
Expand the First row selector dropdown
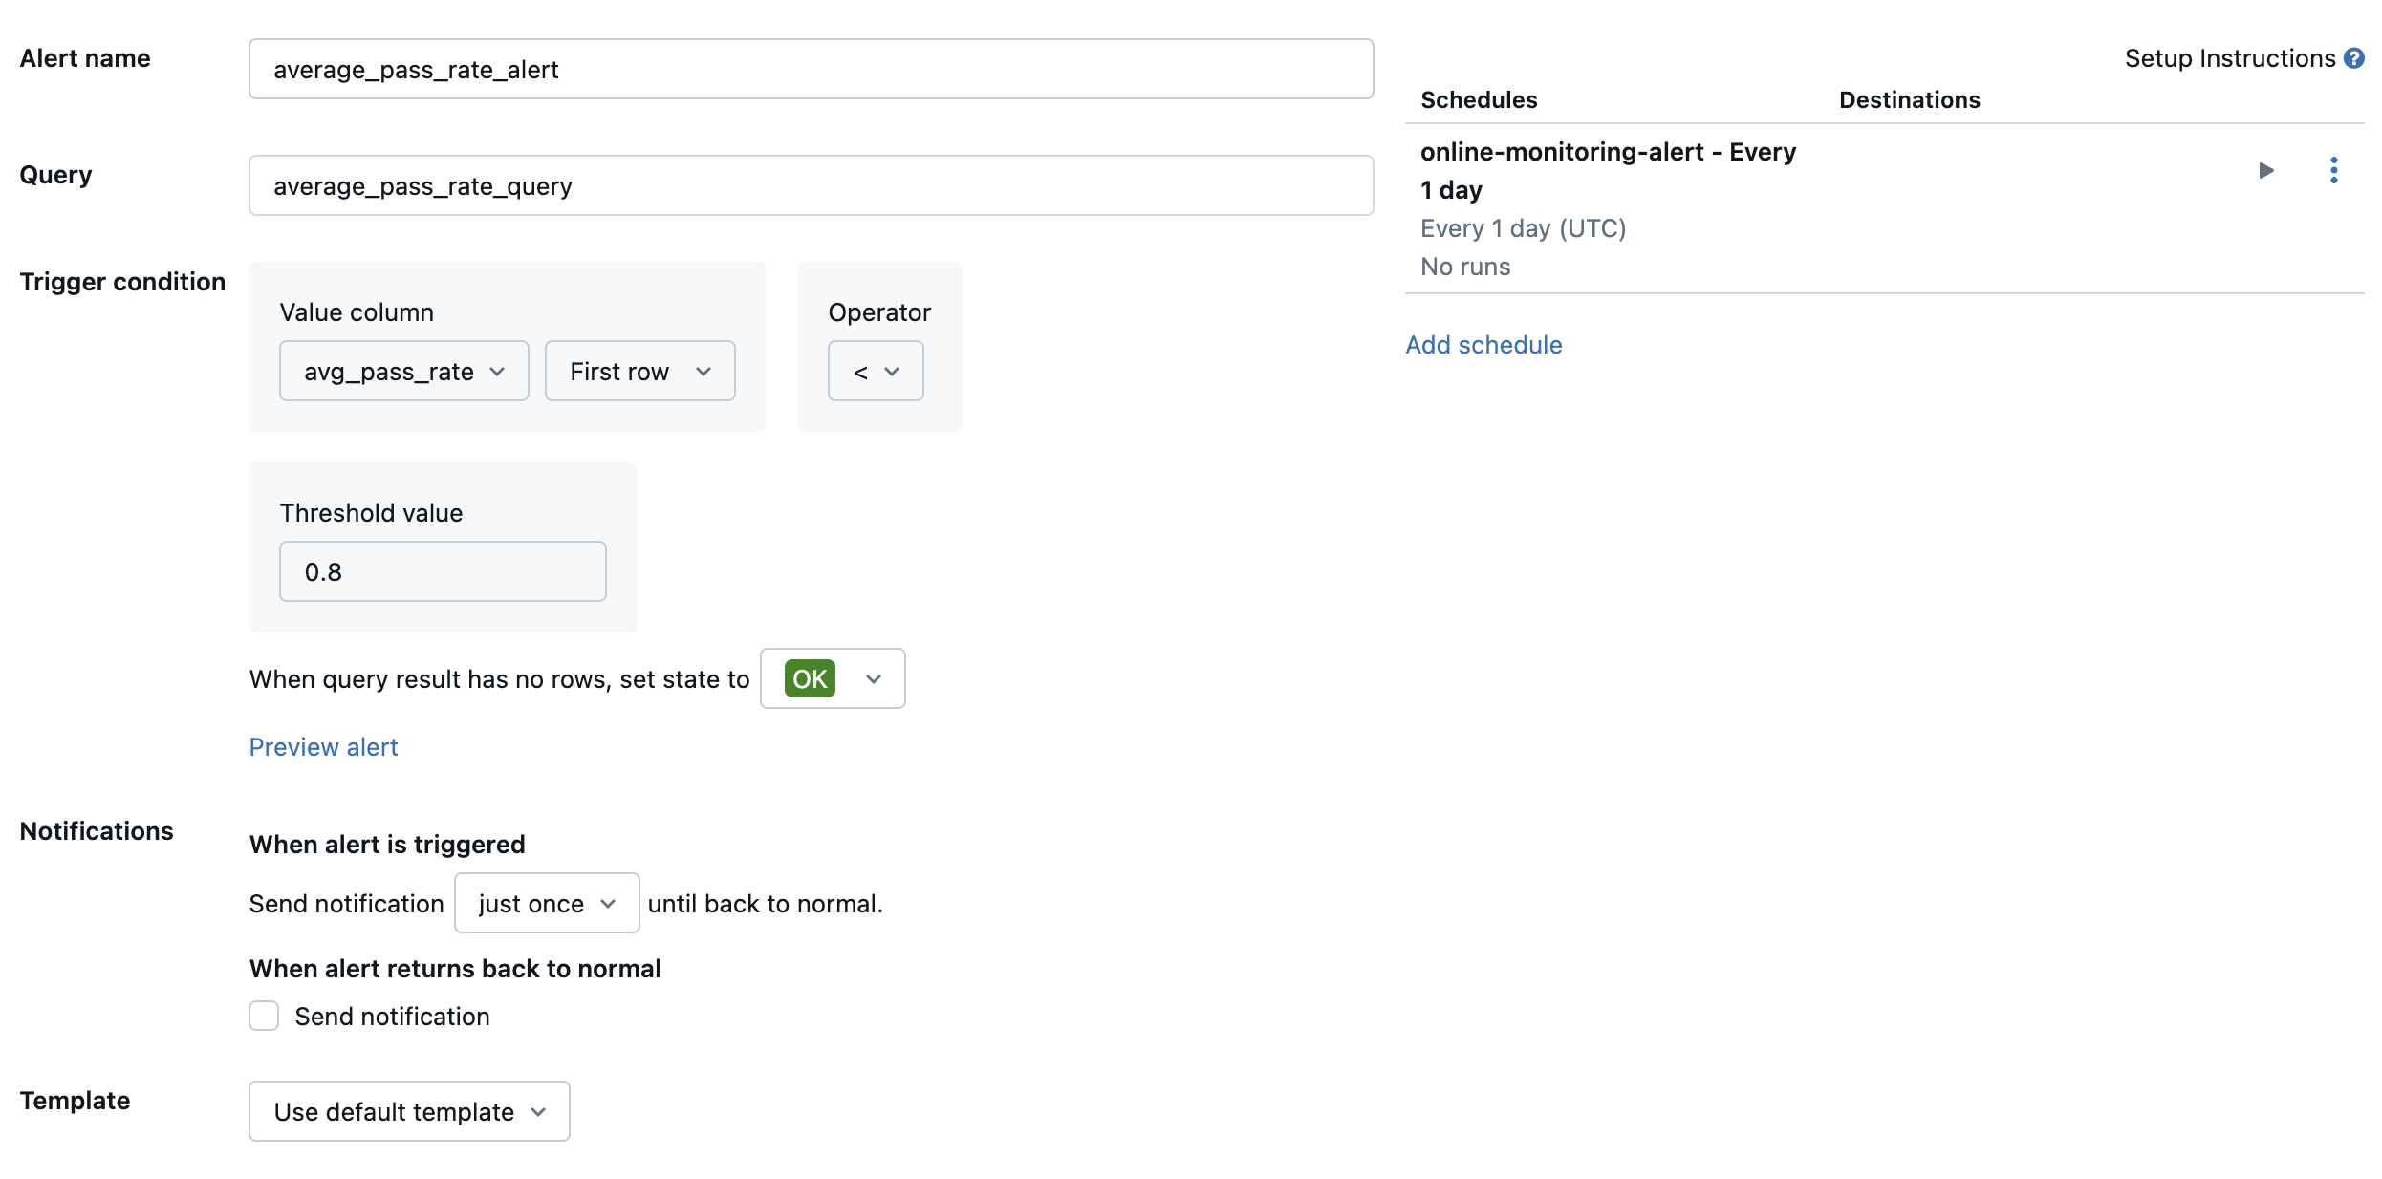pos(639,369)
